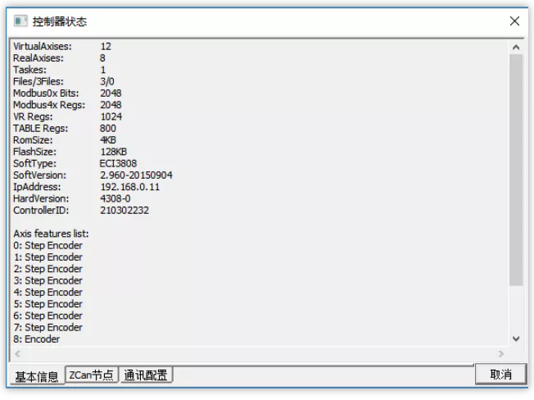Click the 'Axis features list:' heading line

pyautogui.click(x=51, y=234)
